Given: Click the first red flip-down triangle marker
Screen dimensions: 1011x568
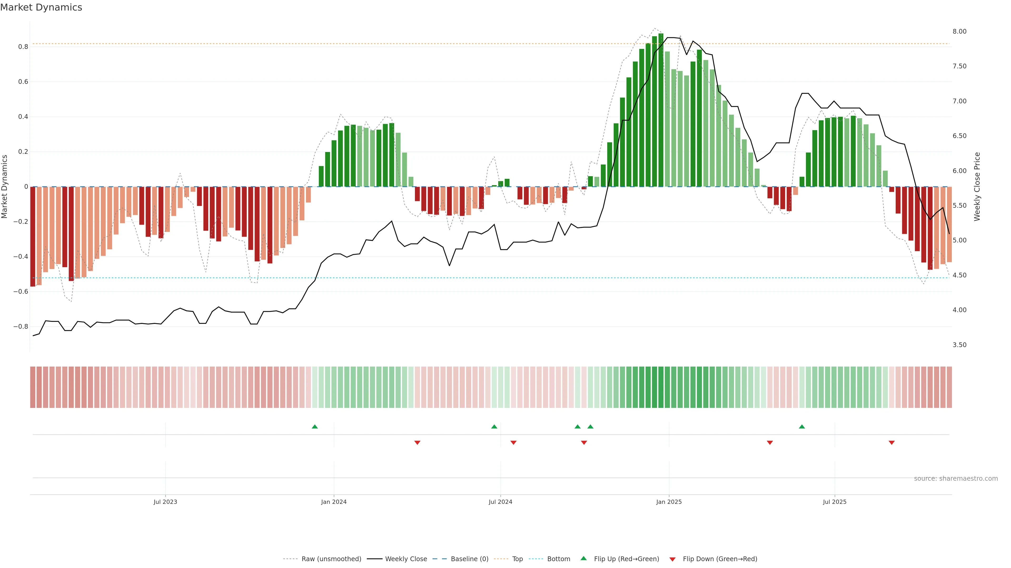Looking at the screenshot, I should tap(417, 443).
